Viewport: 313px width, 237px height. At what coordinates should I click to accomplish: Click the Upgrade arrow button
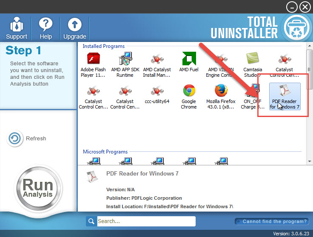coord(75,28)
